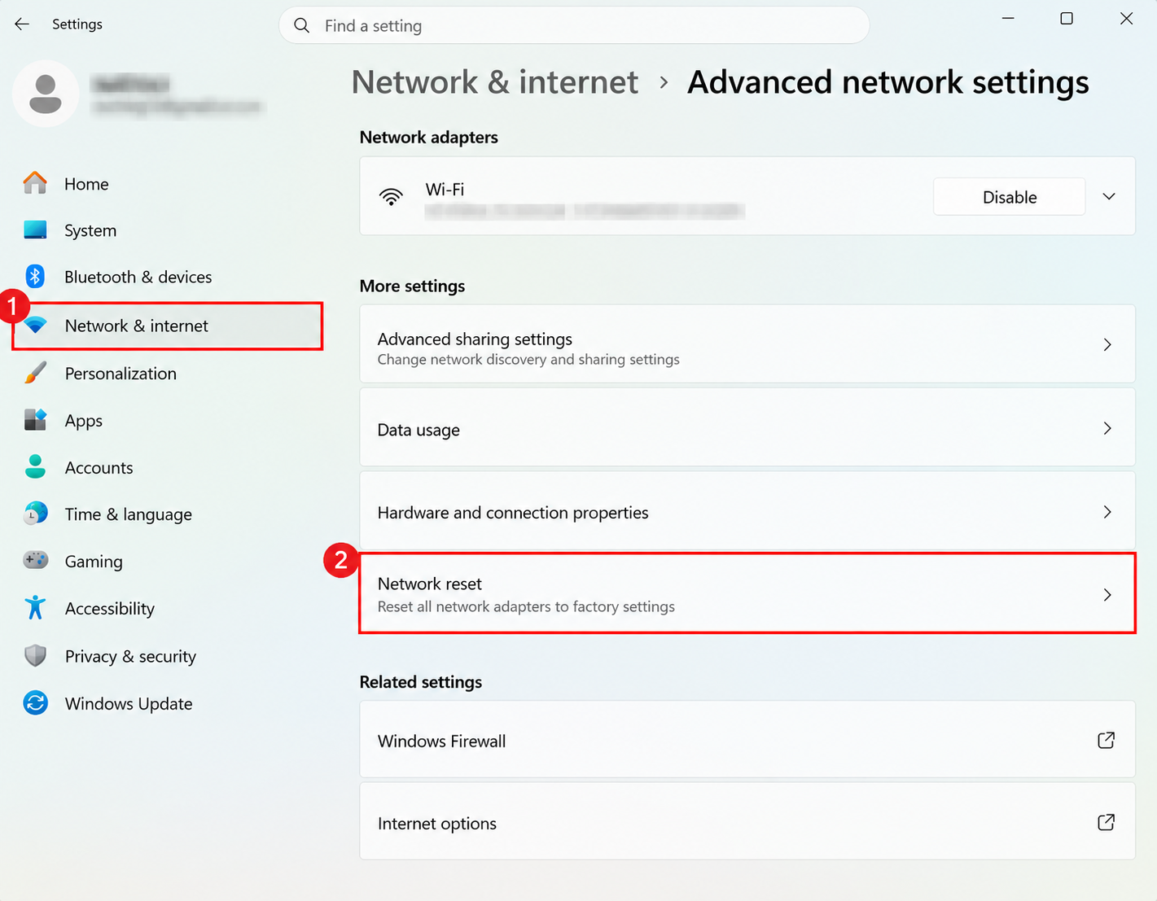Open Privacy & security label

pos(130,656)
